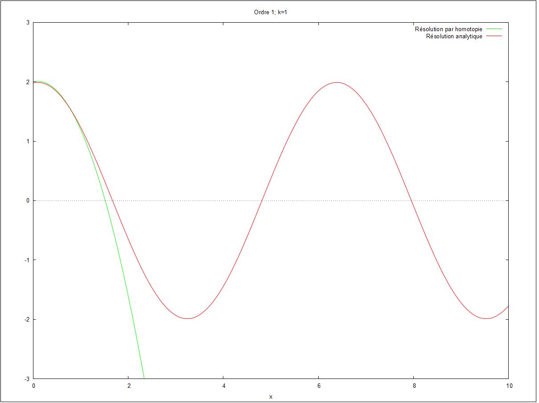539x403 pixels.
Task: Select legend entry 'Résolution analytique'
Action: pyautogui.click(x=454, y=37)
